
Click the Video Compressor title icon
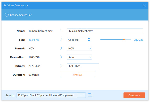pyautogui.click(x=5, y=5)
